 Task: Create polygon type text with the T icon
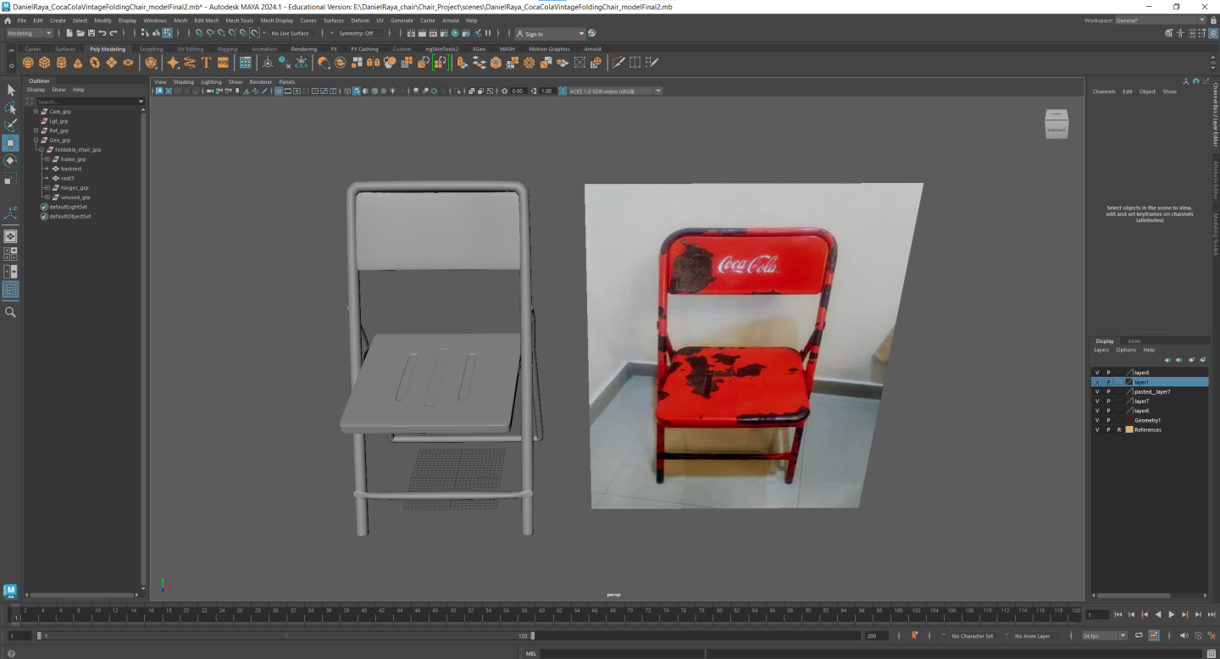coord(206,63)
